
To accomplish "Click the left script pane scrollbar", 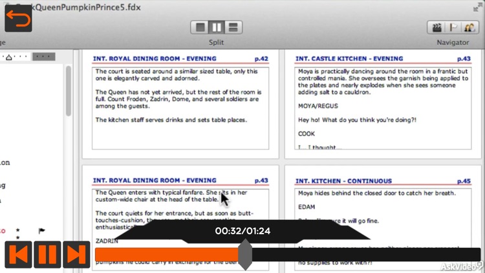I will pos(69,91).
